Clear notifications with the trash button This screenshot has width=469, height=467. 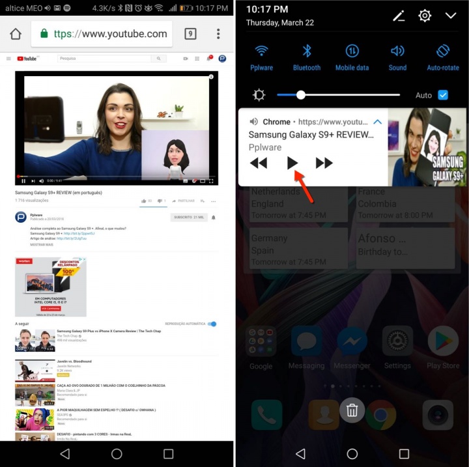(x=352, y=410)
